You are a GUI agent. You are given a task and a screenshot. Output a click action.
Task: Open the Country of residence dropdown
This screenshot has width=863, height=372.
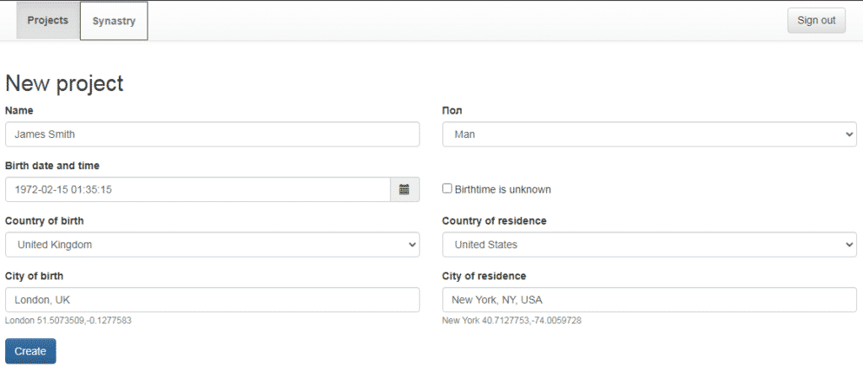point(649,245)
